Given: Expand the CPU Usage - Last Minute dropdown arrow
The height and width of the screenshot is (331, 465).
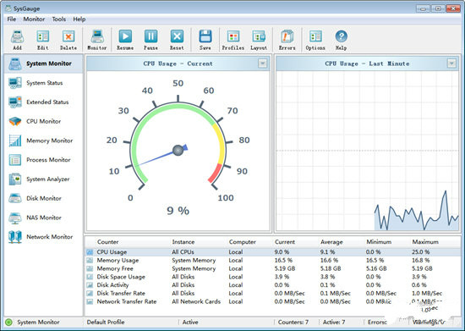Looking at the screenshot, I should [451, 63].
